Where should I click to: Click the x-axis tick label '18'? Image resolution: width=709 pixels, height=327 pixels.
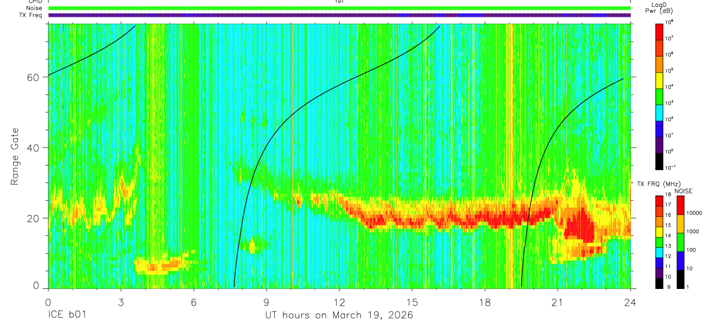(484, 302)
